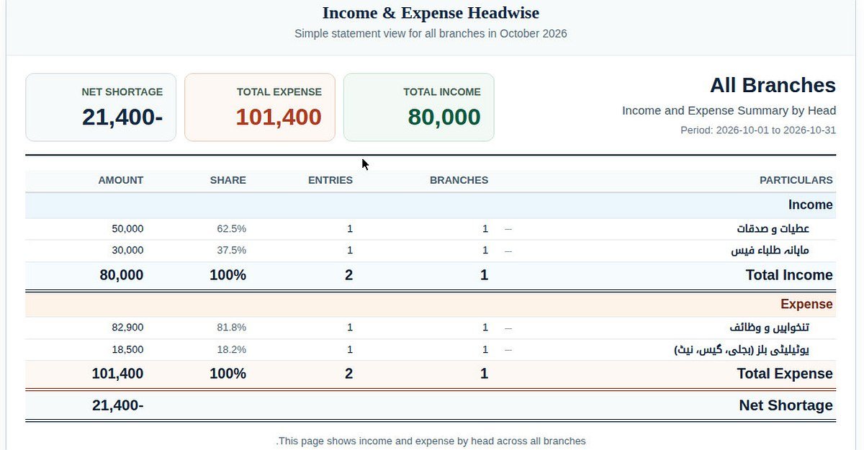
Task: Click the All Branches heading
Action: 773,86
